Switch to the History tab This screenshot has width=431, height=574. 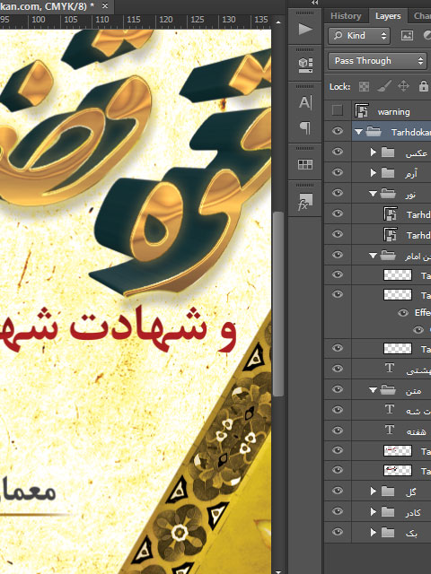coord(346,16)
